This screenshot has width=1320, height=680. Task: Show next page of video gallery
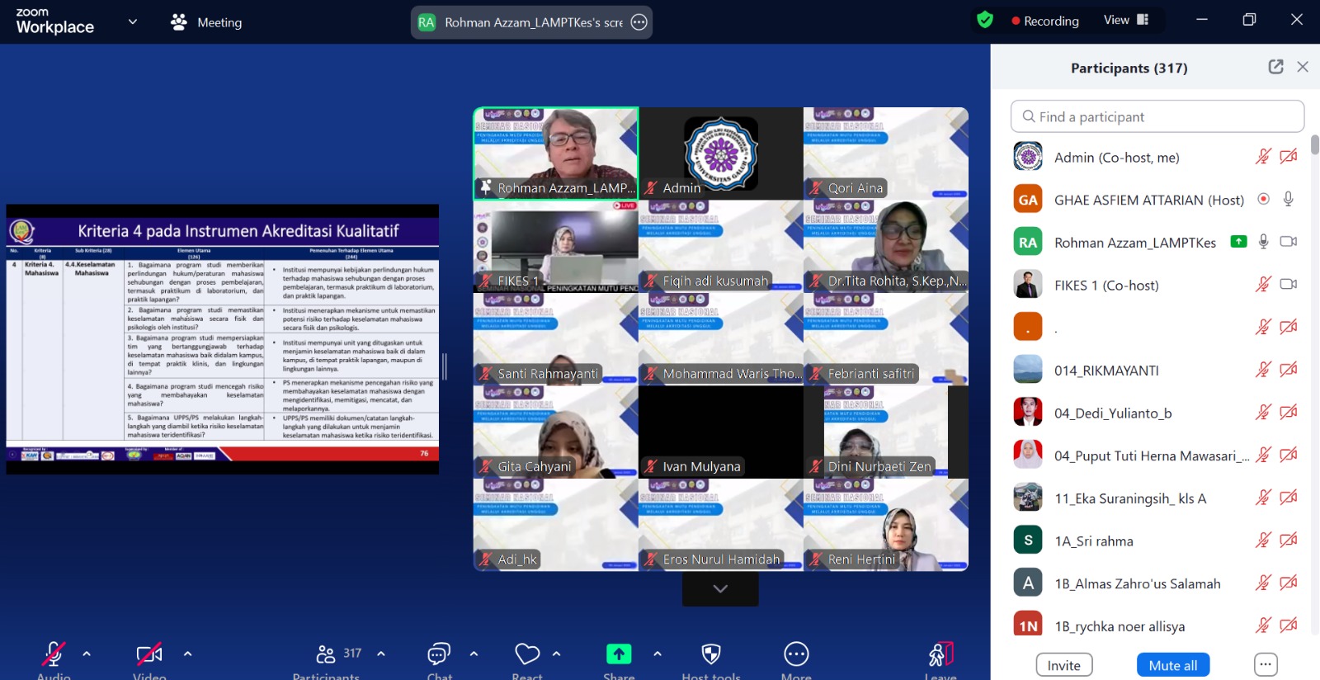point(720,588)
